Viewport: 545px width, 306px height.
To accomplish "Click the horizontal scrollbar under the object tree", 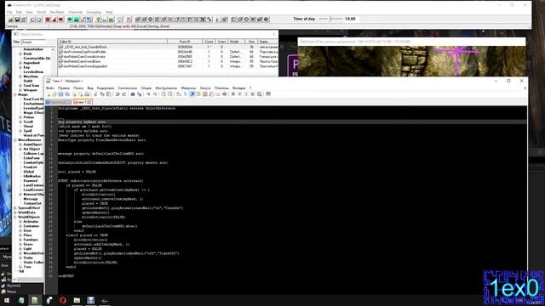I will pyautogui.click(x=30, y=280).
